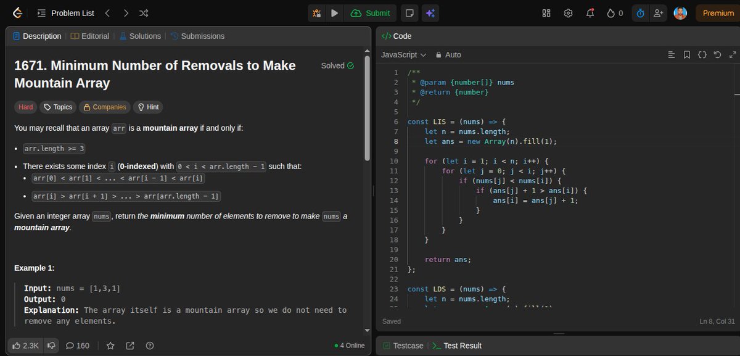This screenshot has height=356, width=740.
Task: Toggle the stopwatch timer
Action: coord(641,13)
